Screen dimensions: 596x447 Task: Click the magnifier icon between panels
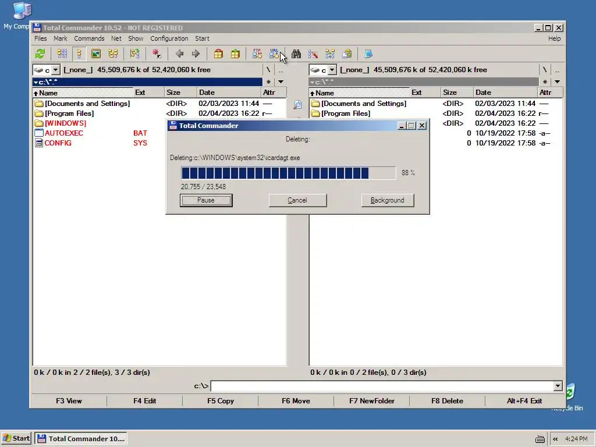coord(297,105)
